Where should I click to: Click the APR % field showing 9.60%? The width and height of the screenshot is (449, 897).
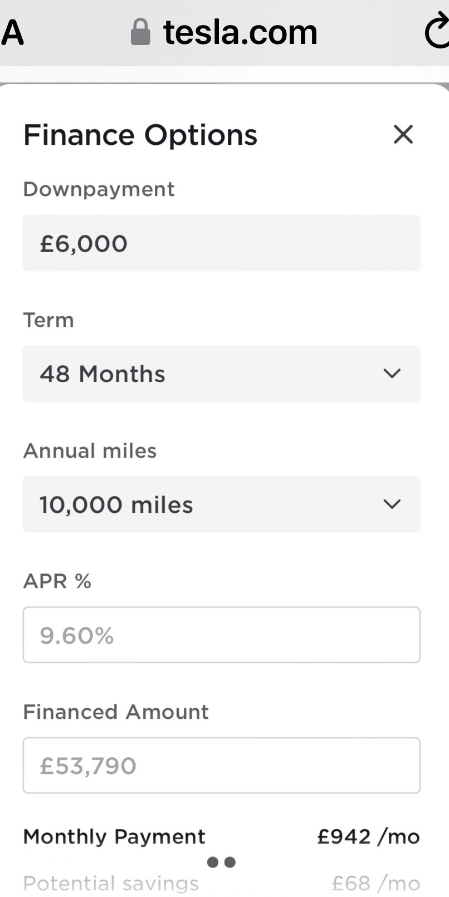221,635
